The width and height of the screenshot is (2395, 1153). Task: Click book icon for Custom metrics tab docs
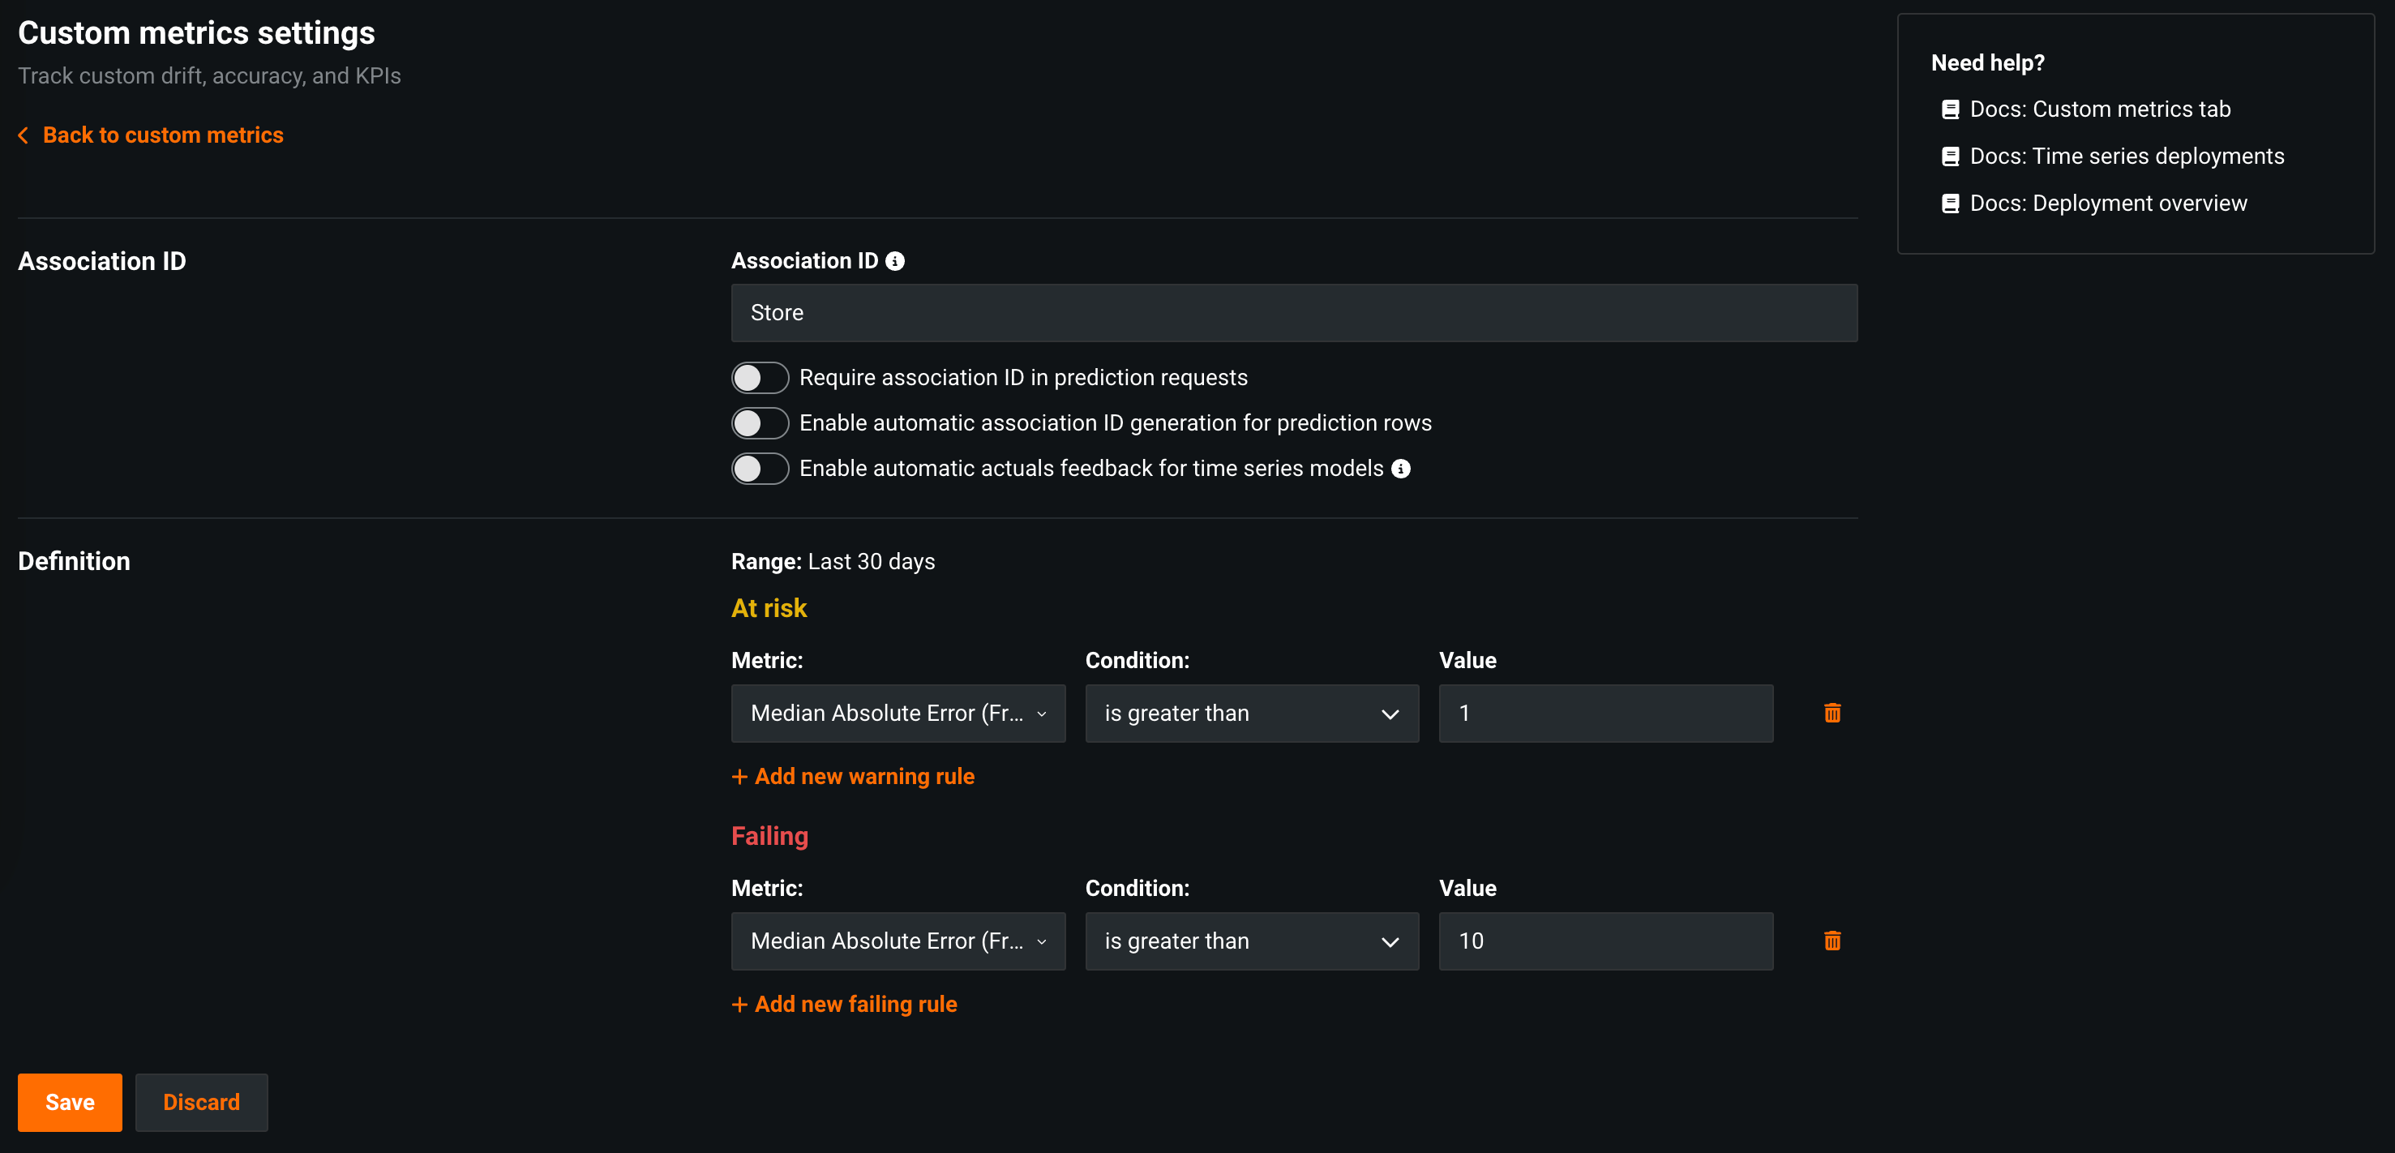point(1950,109)
